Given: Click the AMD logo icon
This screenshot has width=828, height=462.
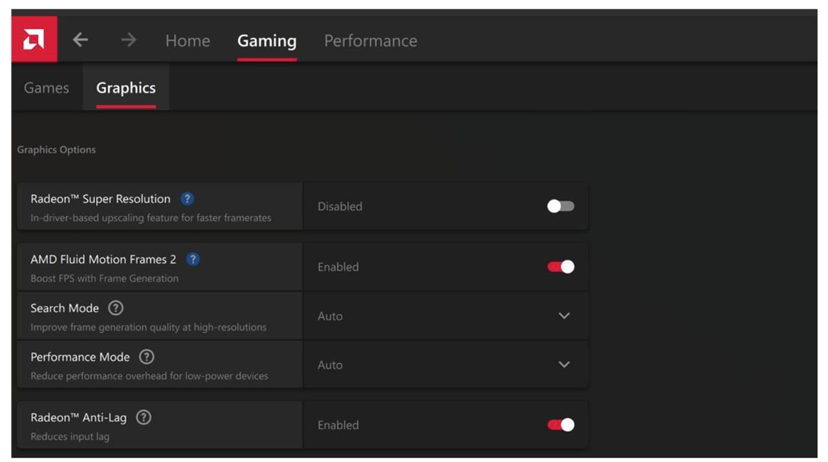Looking at the screenshot, I should point(34,39).
